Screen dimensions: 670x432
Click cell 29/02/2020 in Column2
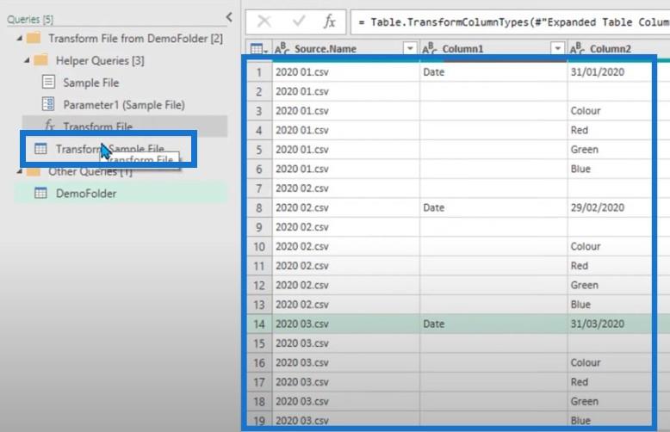tap(598, 207)
